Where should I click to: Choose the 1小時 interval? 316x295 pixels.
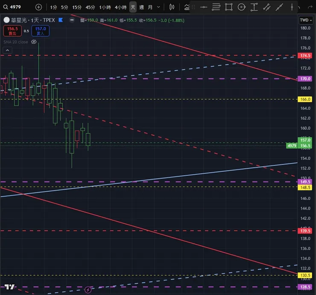[x=105, y=7]
